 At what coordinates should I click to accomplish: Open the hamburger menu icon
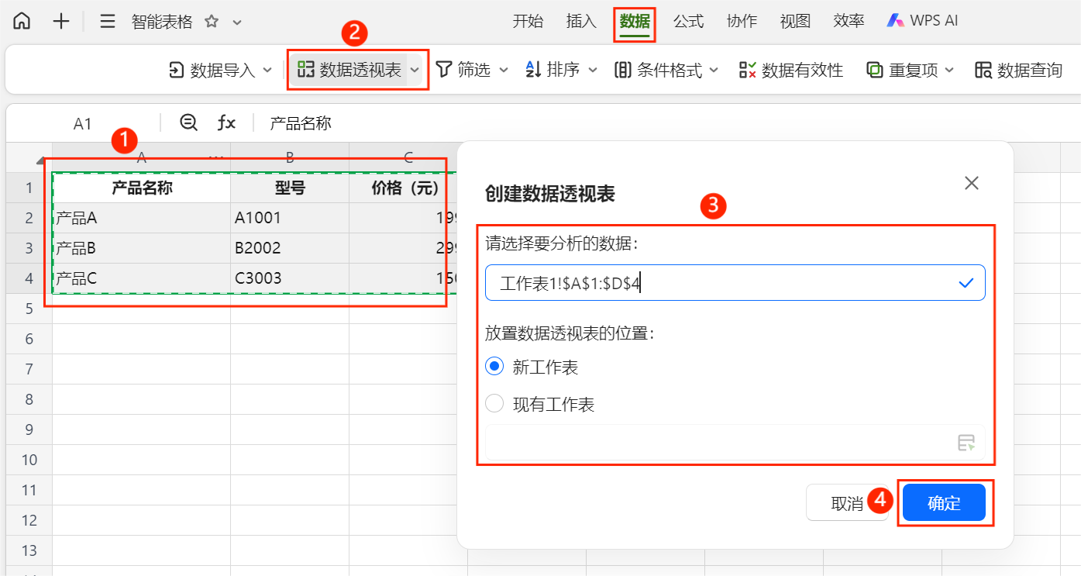pos(108,21)
